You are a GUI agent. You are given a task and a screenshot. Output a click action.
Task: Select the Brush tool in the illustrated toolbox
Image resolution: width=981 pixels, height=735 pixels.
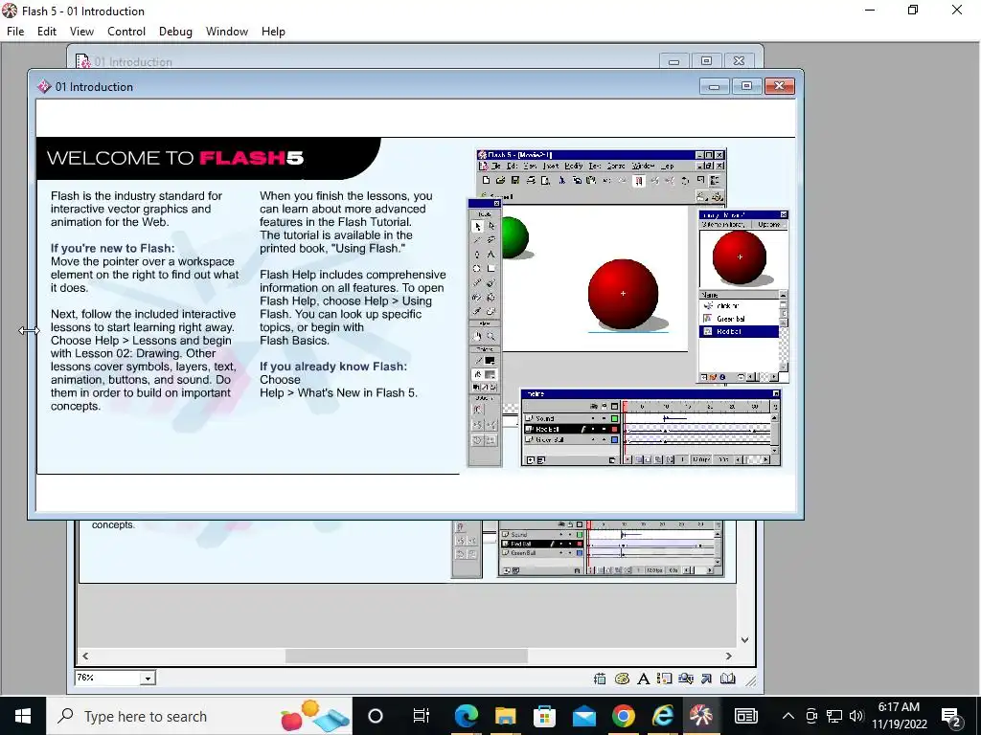point(491,283)
